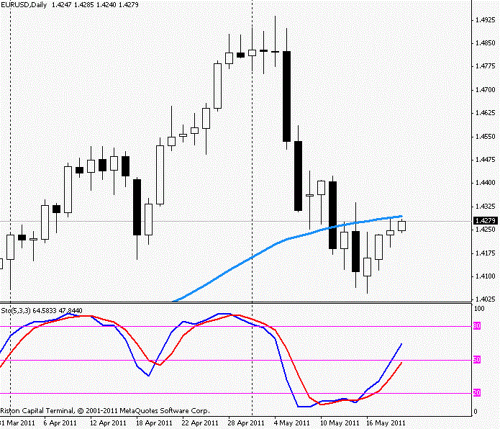
Task: Select the large black candle on 4 May
Action: click(x=286, y=96)
